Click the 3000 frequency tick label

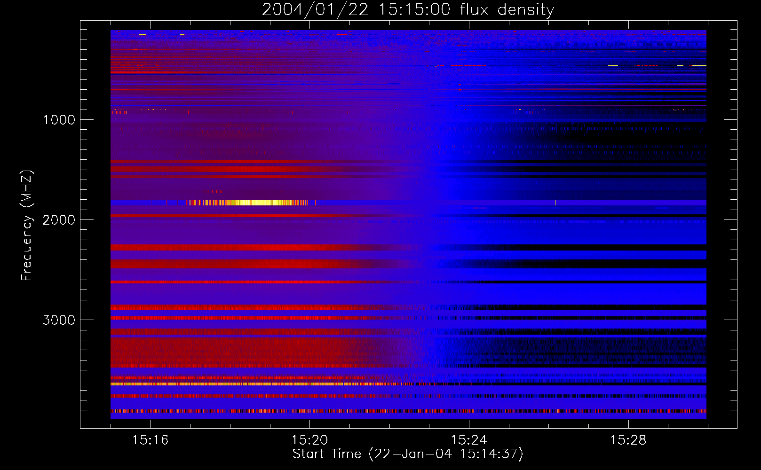pos(59,320)
